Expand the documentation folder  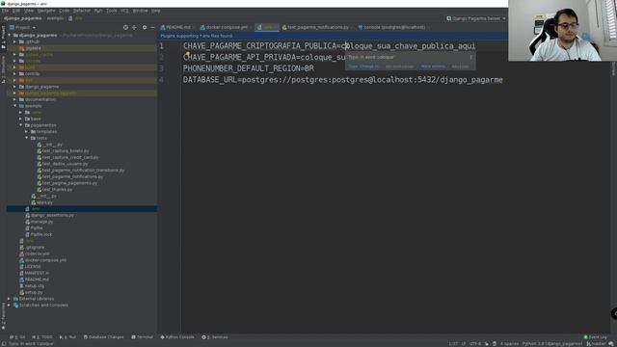click(15, 99)
